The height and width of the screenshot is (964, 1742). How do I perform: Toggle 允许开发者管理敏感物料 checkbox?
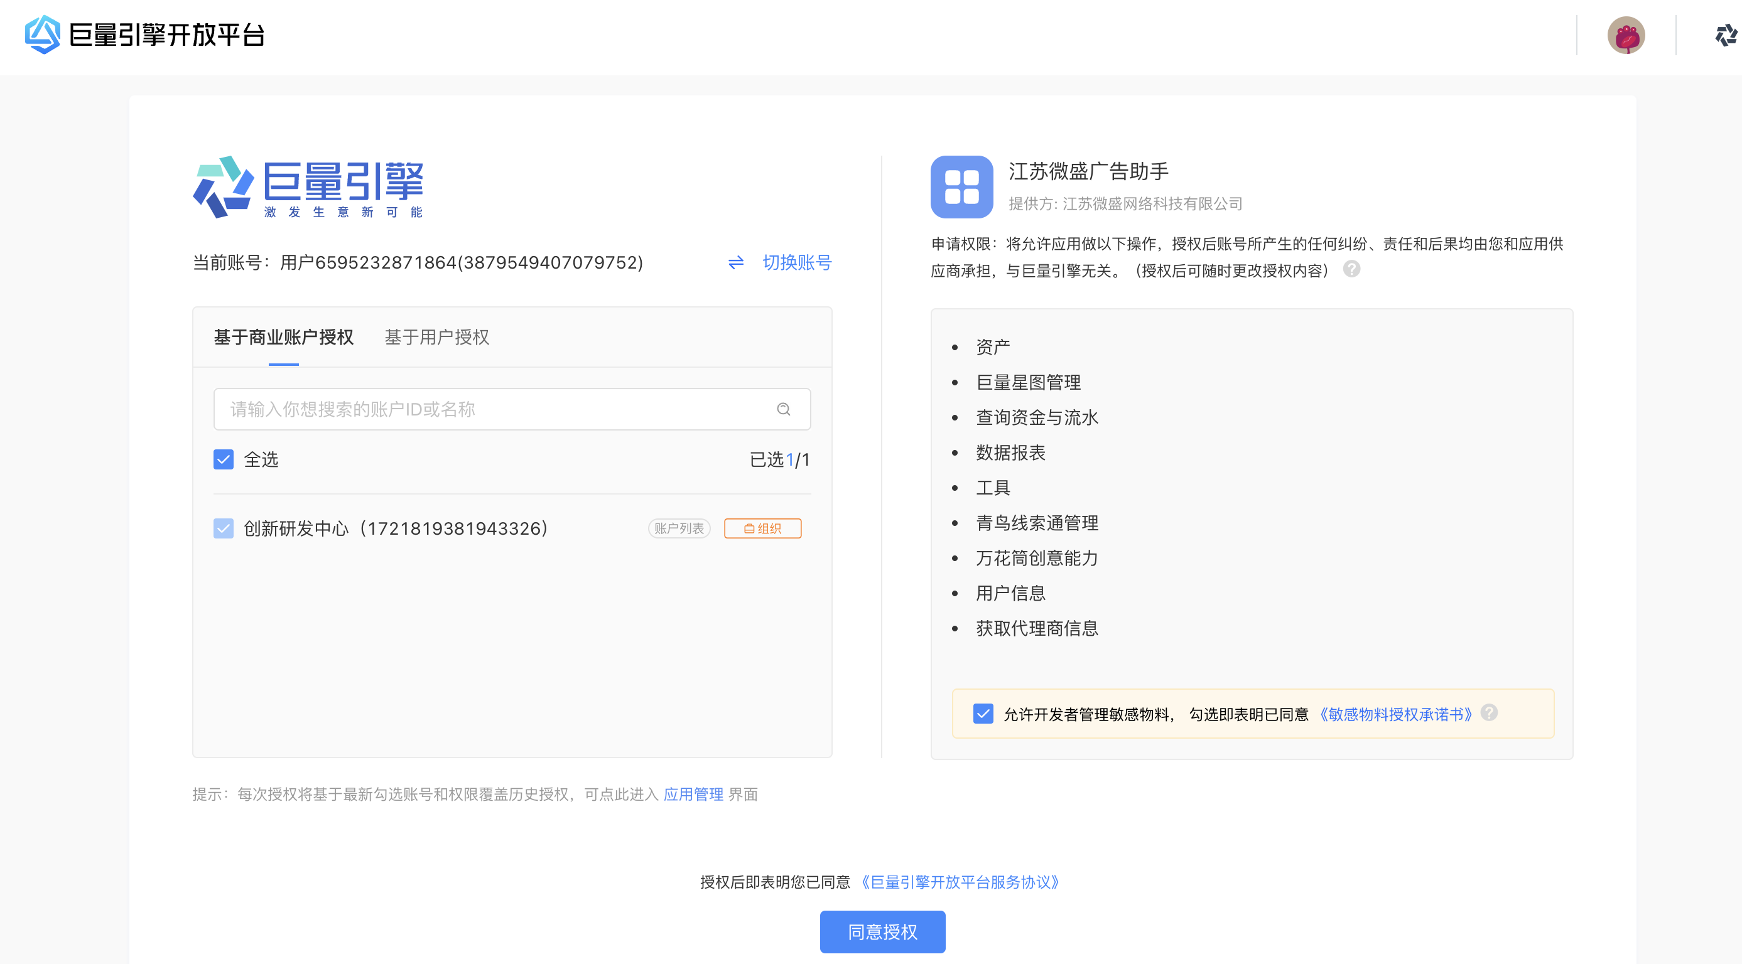983,714
